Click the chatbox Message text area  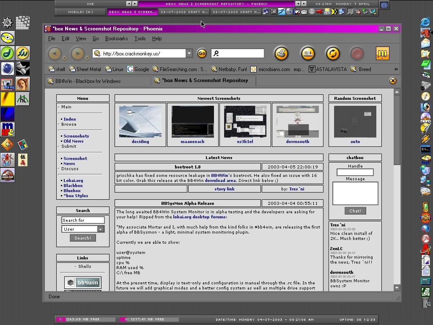tap(355, 193)
